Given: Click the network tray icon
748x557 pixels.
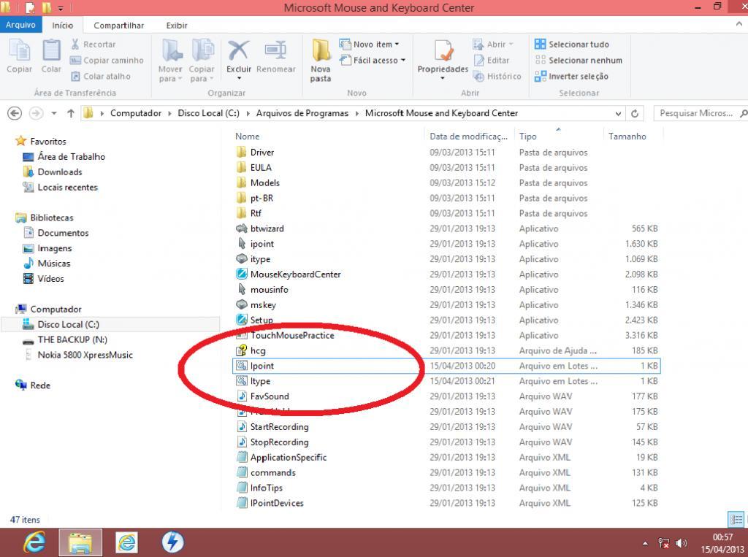Looking at the screenshot, I should click(663, 543).
